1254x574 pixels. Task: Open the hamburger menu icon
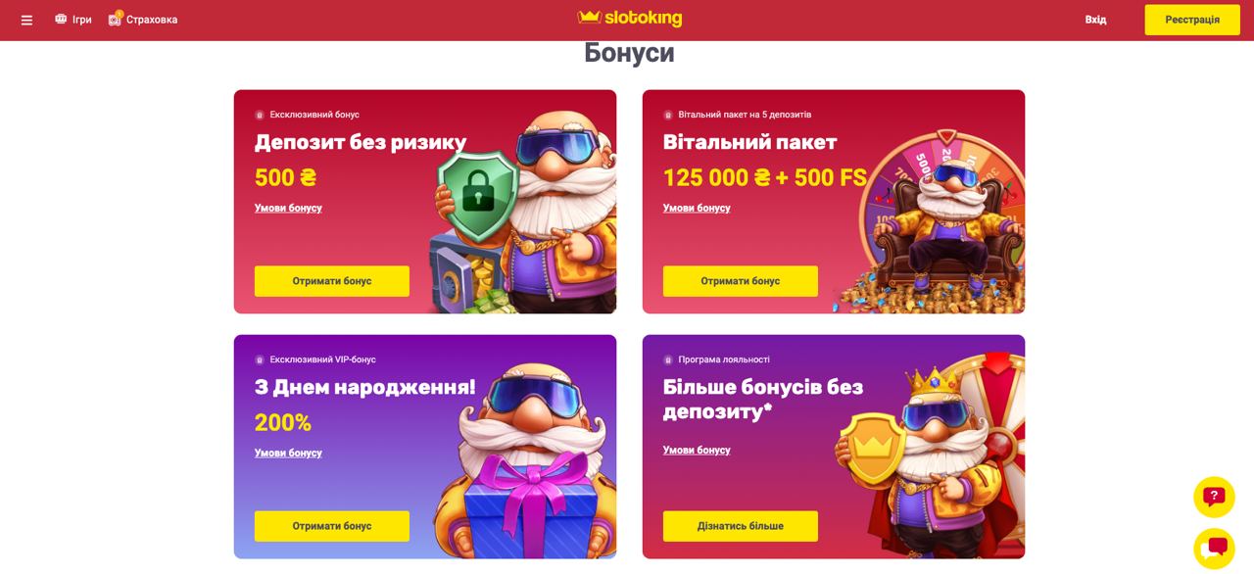(x=26, y=20)
